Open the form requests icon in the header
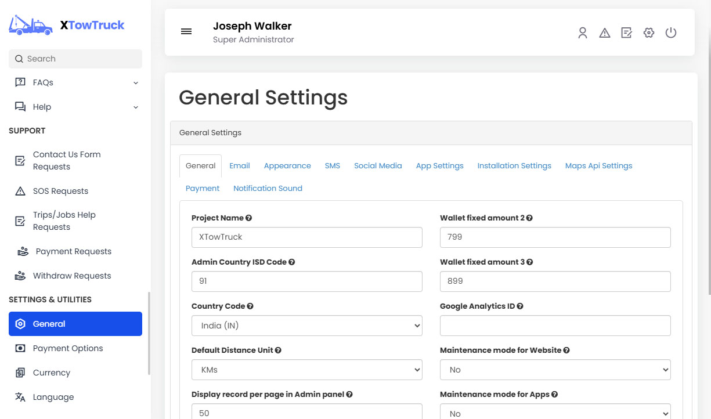The height and width of the screenshot is (419, 711). (x=626, y=33)
